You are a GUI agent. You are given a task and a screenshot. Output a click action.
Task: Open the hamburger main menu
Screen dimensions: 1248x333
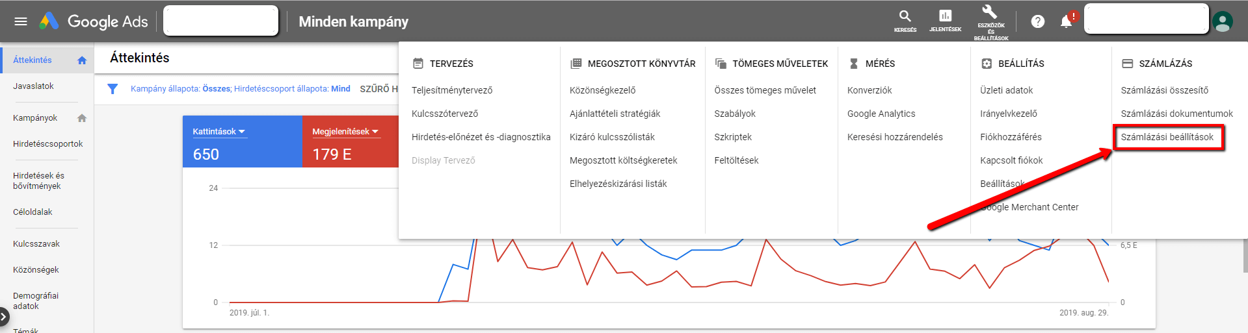pyautogui.click(x=21, y=21)
